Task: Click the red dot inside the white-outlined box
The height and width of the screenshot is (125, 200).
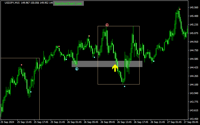Action: coord(22,65)
